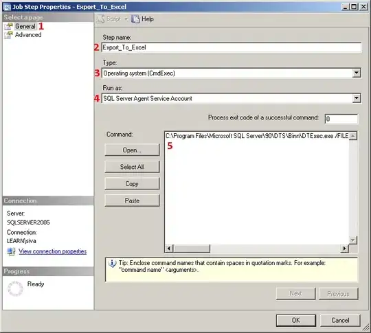
Task: Click the horizontal scrollbar thumb in Command box
Action: click(x=192, y=249)
